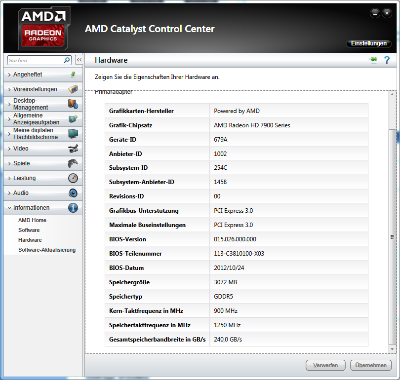Click the 'Maximale Buseinstellungen' row label
400x380 pixels.
pyautogui.click(x=148, y=225)
